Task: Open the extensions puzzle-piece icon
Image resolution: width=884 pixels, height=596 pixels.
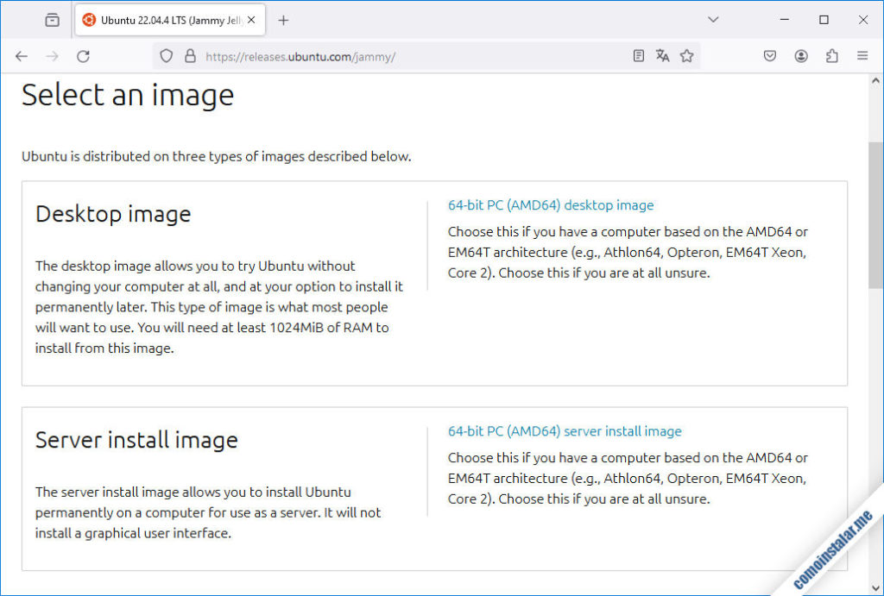Action: 831,55
